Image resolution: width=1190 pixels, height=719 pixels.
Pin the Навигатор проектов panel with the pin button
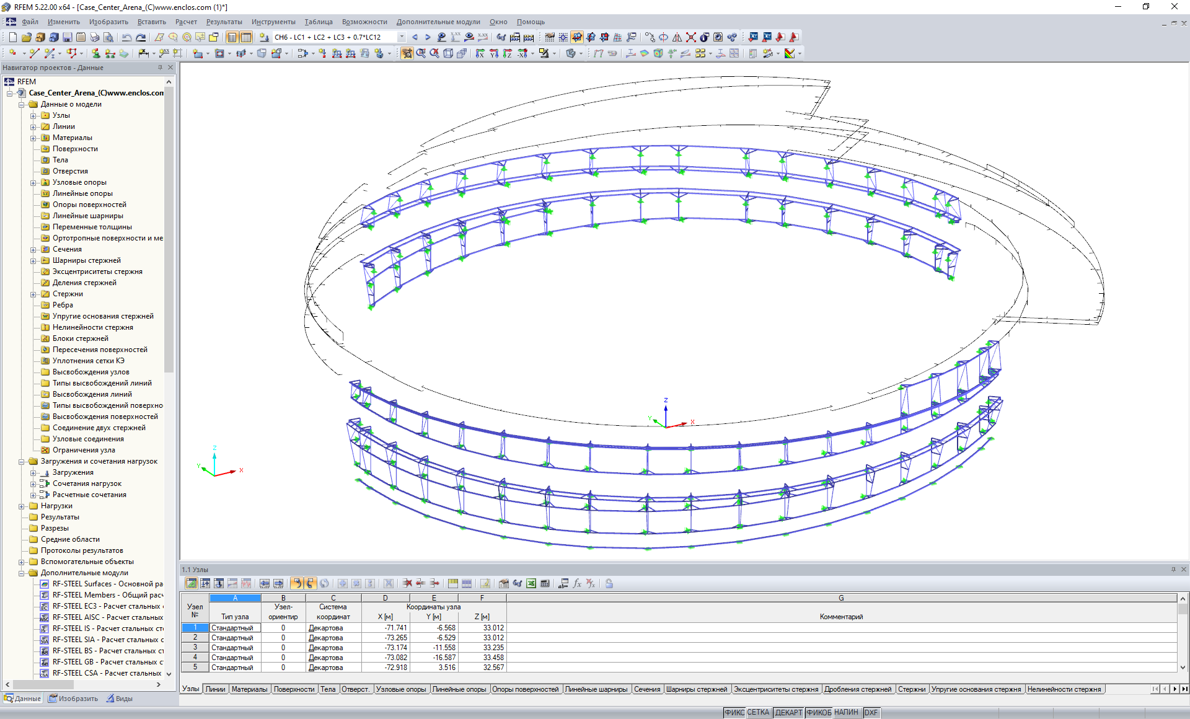[160, 68]
